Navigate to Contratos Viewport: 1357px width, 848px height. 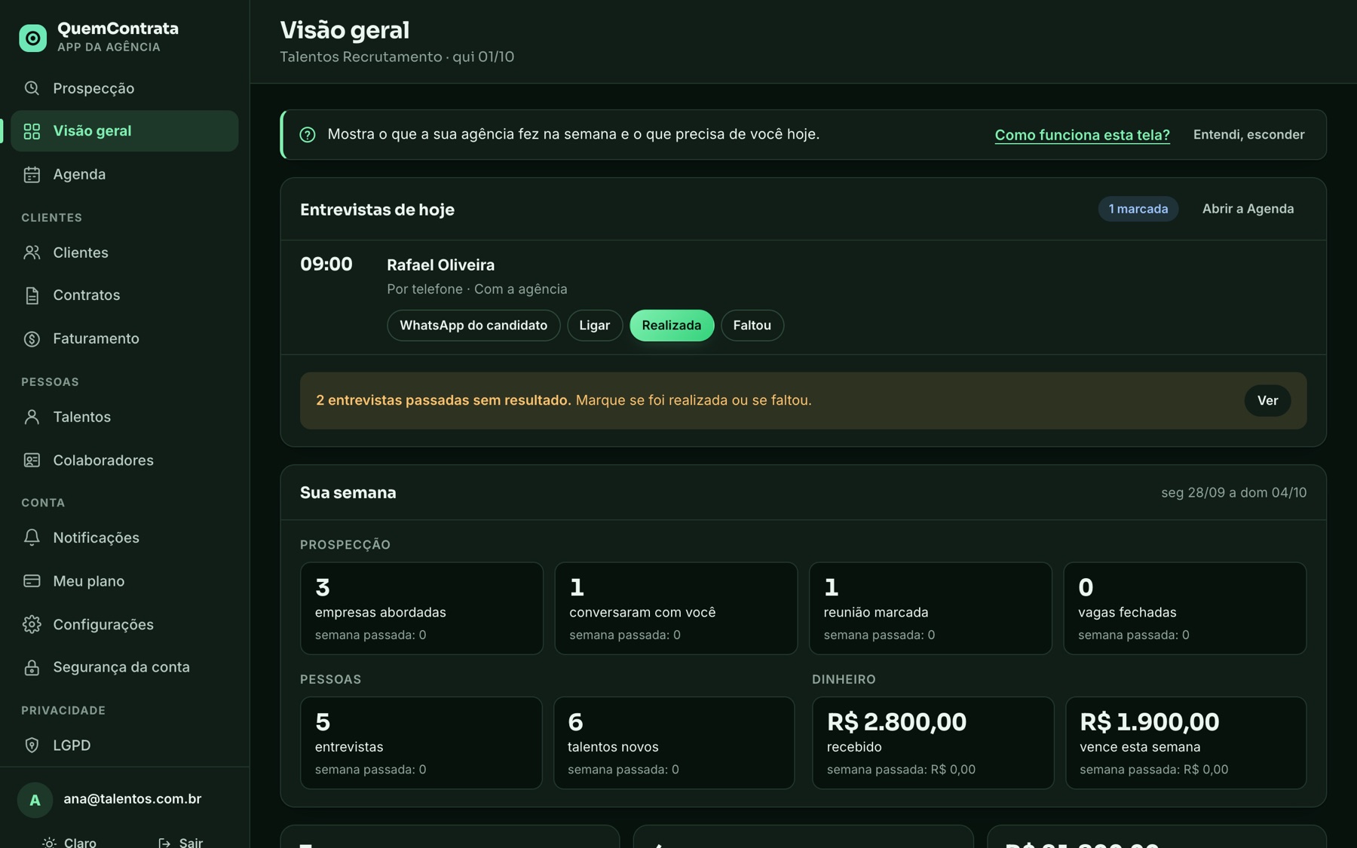[124, 295]
